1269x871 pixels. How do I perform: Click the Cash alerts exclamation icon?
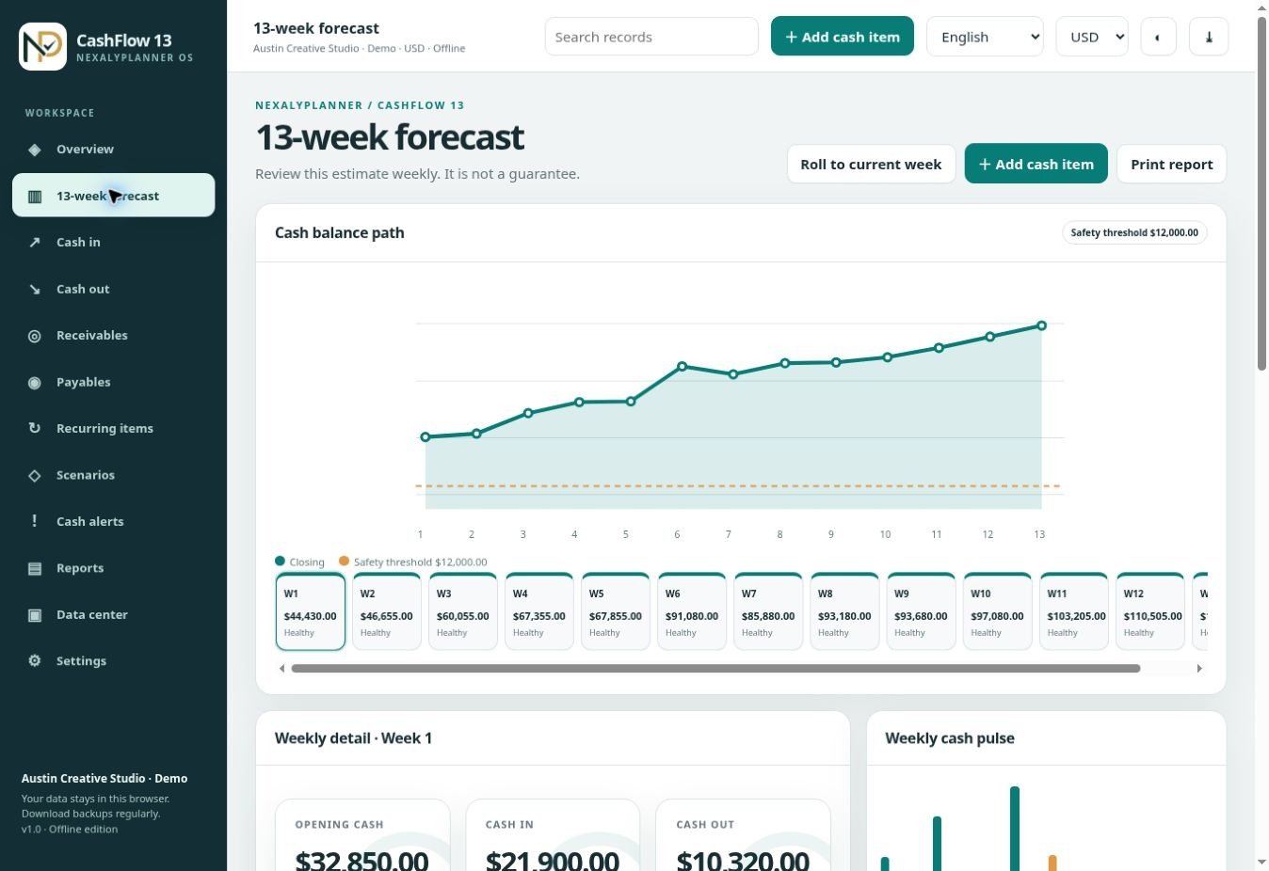35,522
